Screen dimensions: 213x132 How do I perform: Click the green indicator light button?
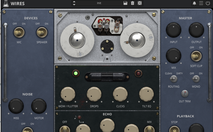[76, 73]
